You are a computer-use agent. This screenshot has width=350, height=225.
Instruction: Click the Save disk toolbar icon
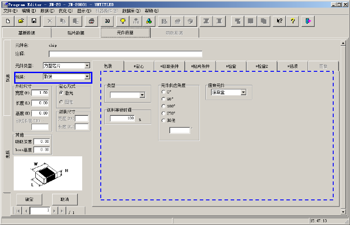click(x=34, y=21)
